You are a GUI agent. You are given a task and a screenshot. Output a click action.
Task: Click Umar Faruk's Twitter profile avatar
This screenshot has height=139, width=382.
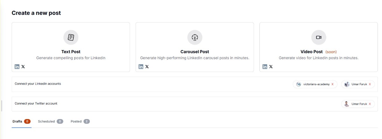[347, 104]
